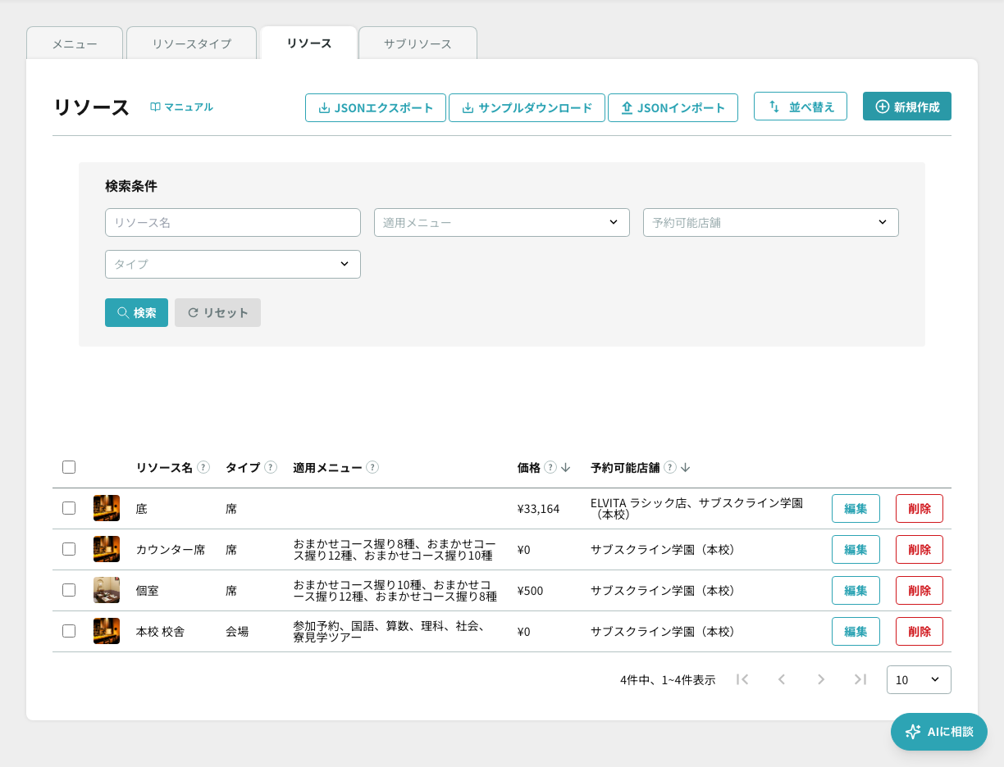Viewport: 1004px width, 767px height.
Task: Click the 新規作成 button
Action: pos(907,107)
